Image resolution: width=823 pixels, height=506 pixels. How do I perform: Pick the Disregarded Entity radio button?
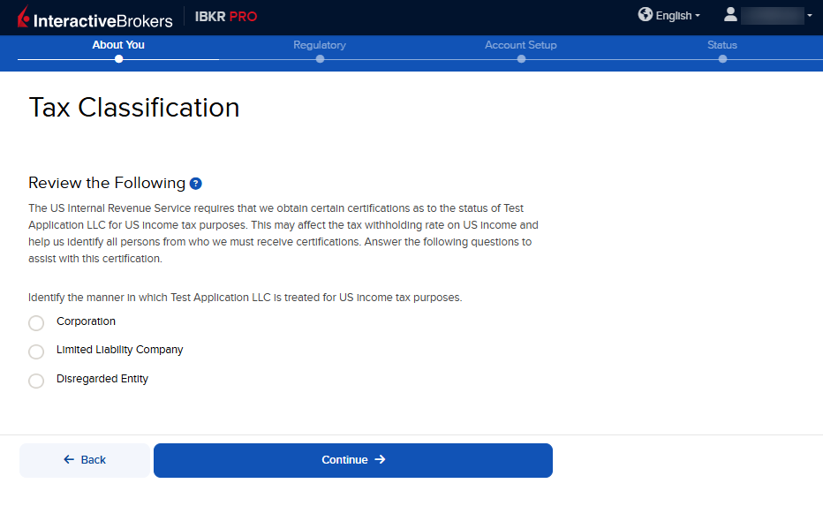pyautogui.click(x=36, y=381)
